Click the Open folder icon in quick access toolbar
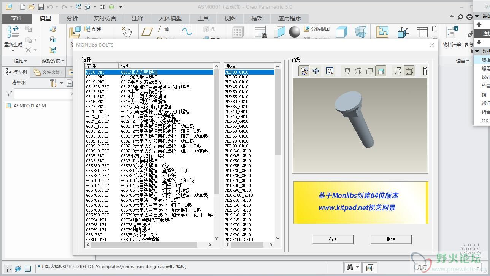The width and height of the screenshot is (490, 276). [x=32, y=7]
